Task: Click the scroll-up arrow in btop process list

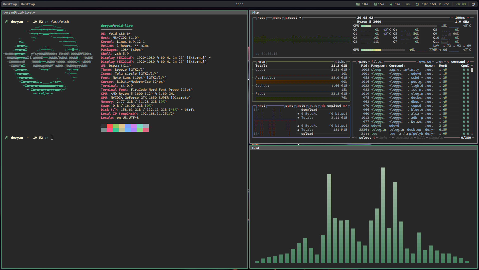Action: pos(472,66)
